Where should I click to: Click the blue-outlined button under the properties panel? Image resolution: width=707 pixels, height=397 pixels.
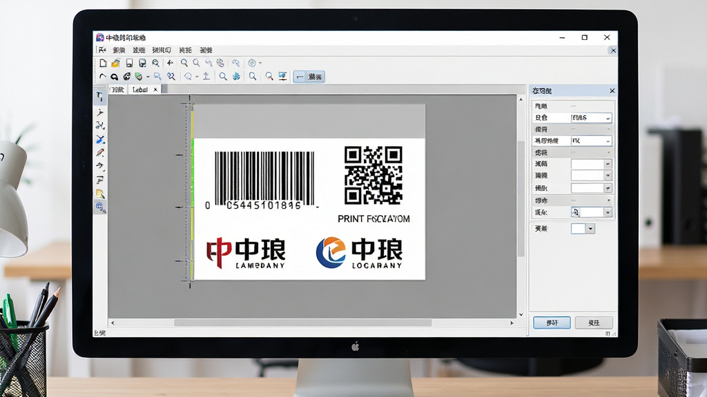[552, 323]
